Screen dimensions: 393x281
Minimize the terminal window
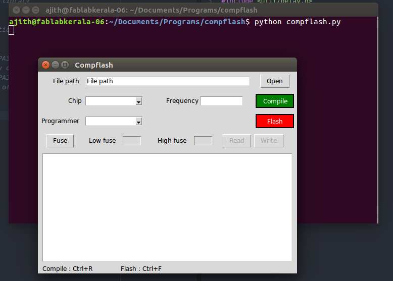pyautogui.click(x=26, y=10)
